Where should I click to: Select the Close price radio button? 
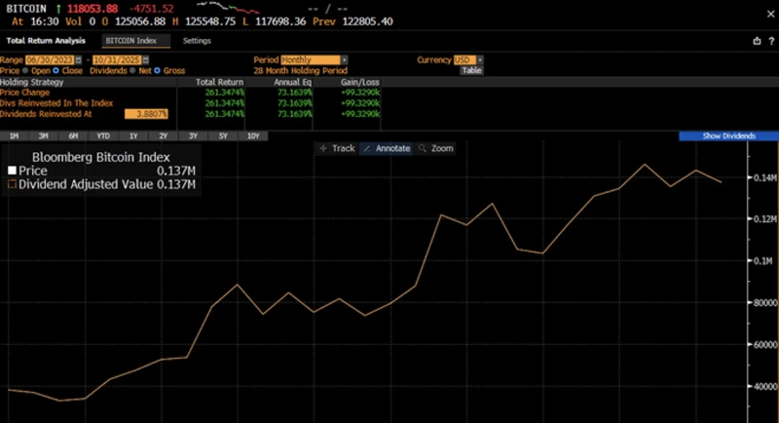point(58,70)
